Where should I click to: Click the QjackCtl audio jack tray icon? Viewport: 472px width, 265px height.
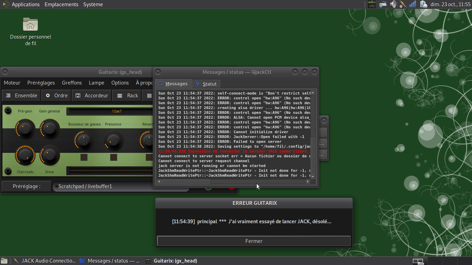pos(403,4)
